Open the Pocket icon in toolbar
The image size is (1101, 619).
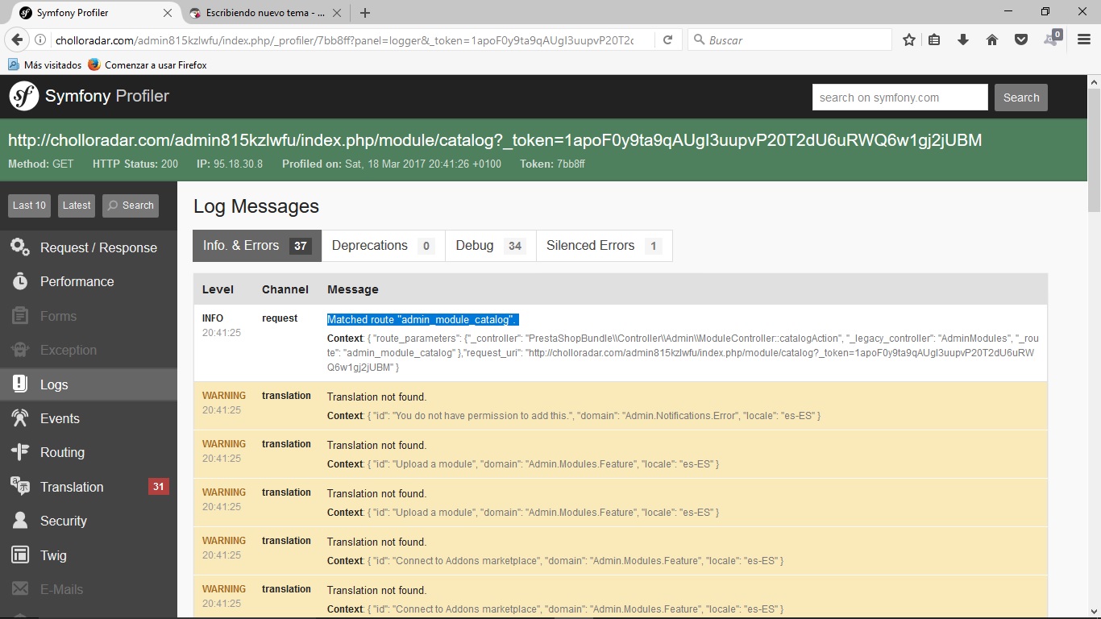point(1021,39)
